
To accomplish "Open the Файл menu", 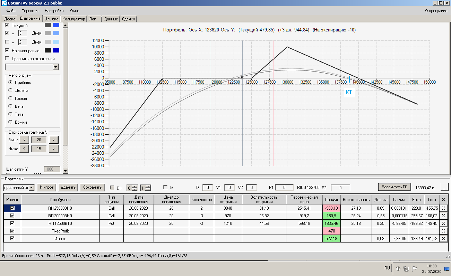I will point(11,11).
